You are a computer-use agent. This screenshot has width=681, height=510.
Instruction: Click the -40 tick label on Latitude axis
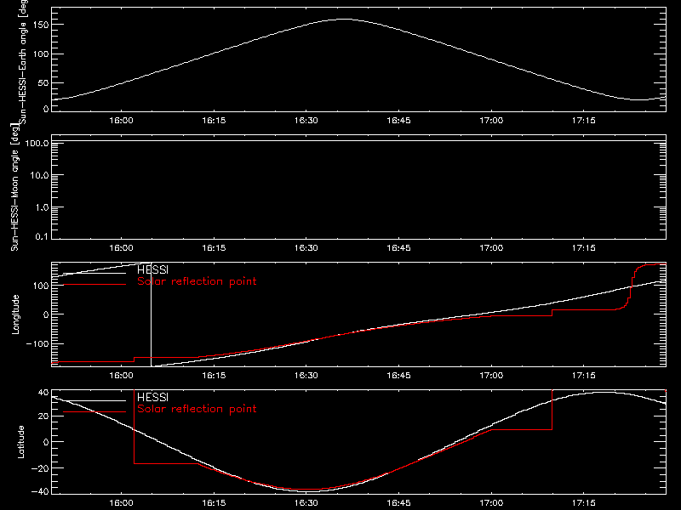click(x=40, y=492)
